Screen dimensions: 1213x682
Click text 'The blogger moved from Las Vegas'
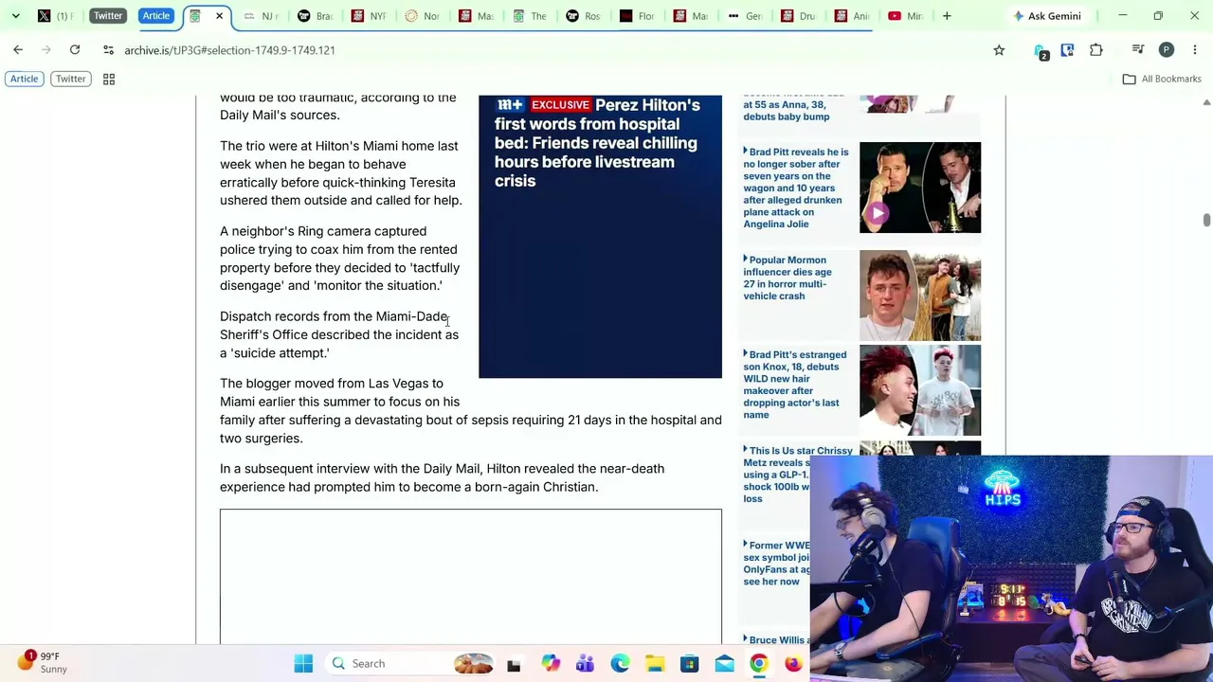point(332,384)
